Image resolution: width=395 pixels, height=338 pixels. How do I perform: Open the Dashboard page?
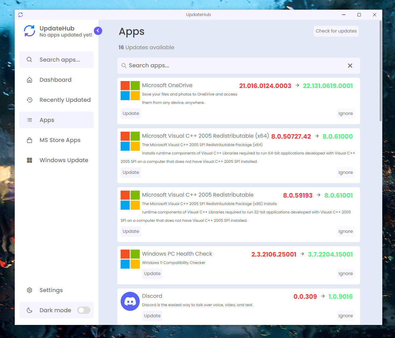pos(57,80)
